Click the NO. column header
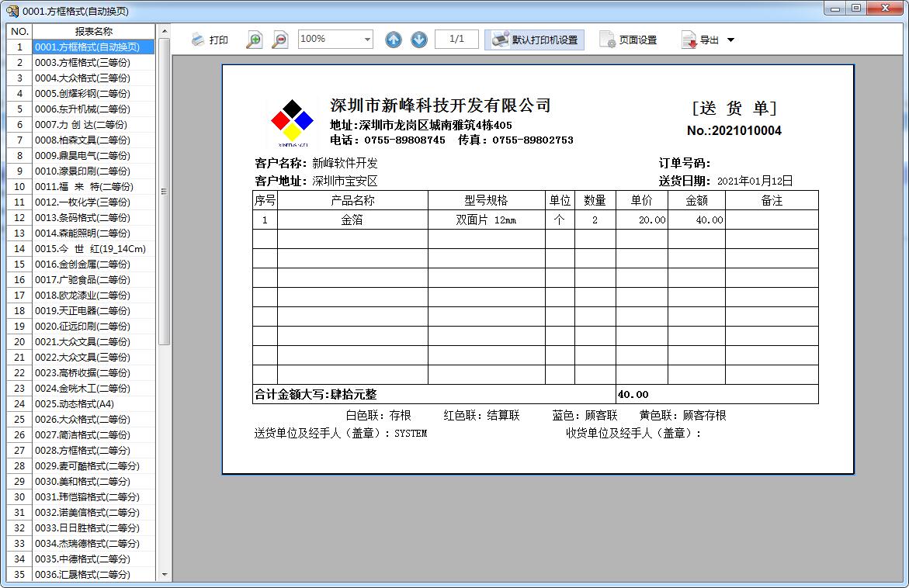 click(19, 31)
